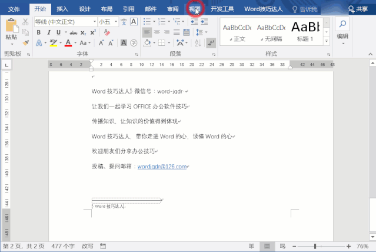Apply strikethrough formatting
The width and height of the screenshot is (376, 252).
click(74, 32)
